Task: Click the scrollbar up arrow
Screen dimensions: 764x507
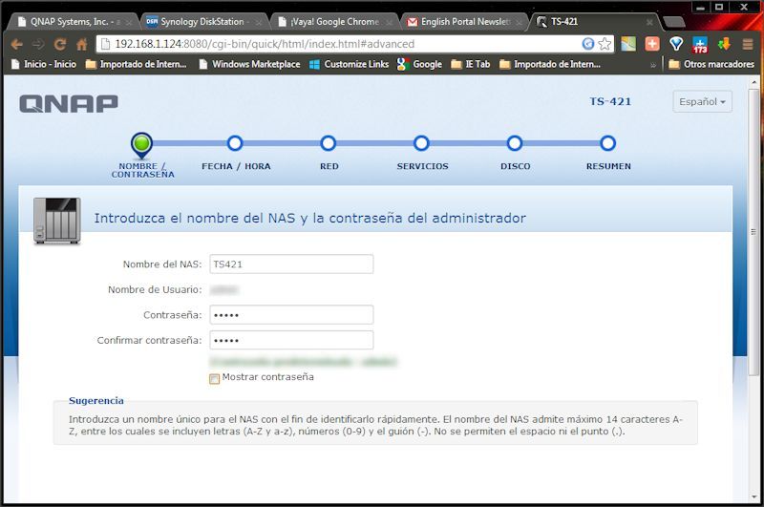Action: click(753, 82)
